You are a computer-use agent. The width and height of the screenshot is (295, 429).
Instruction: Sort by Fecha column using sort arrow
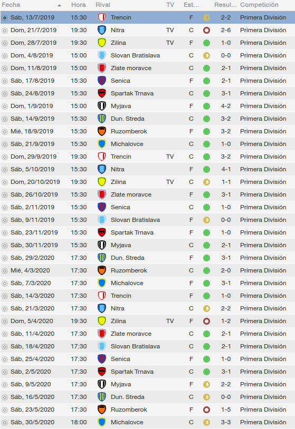pyautogui.click(x=60, y=5)
